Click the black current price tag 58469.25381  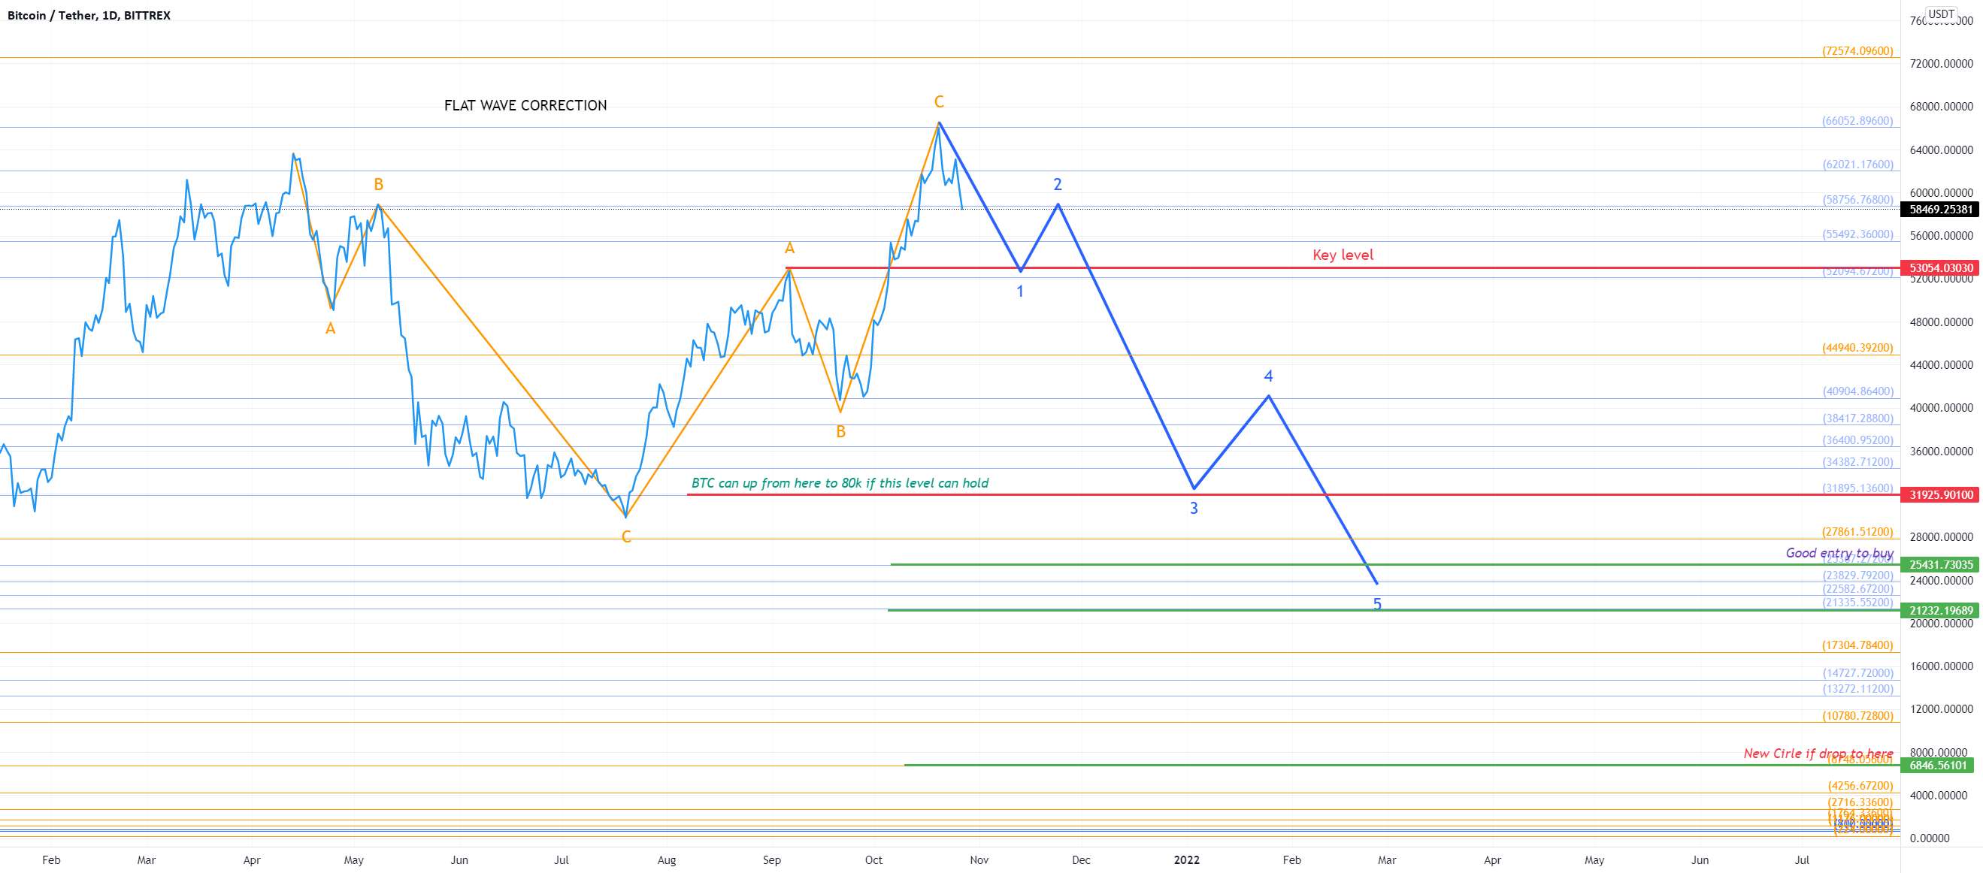point(1941,209)
